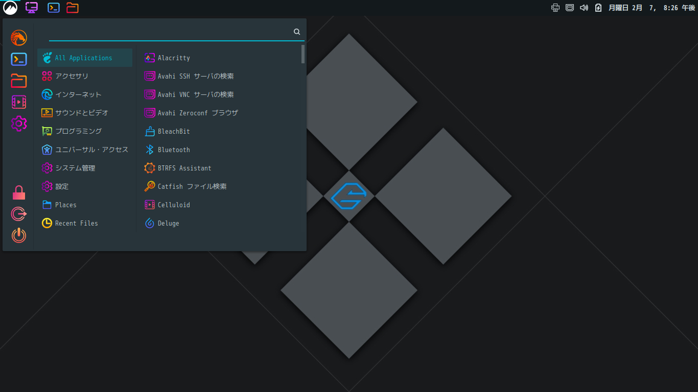Lock the screen with the padlock icon
The image size is (698, 392).
(x=19, y=192)
